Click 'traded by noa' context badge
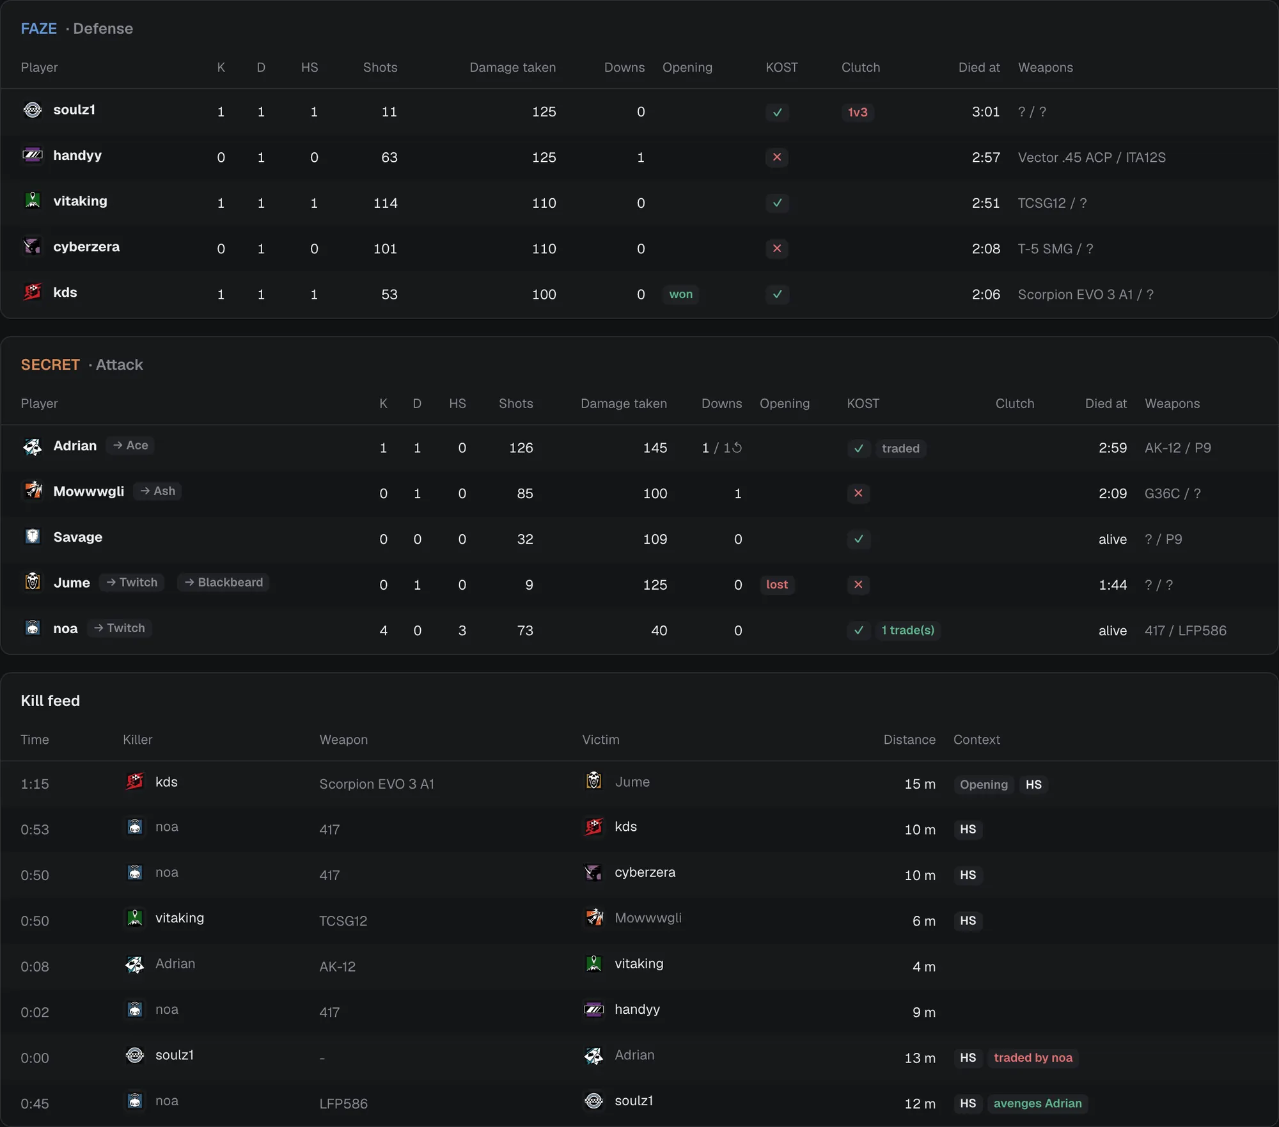 [1033, 1058]
